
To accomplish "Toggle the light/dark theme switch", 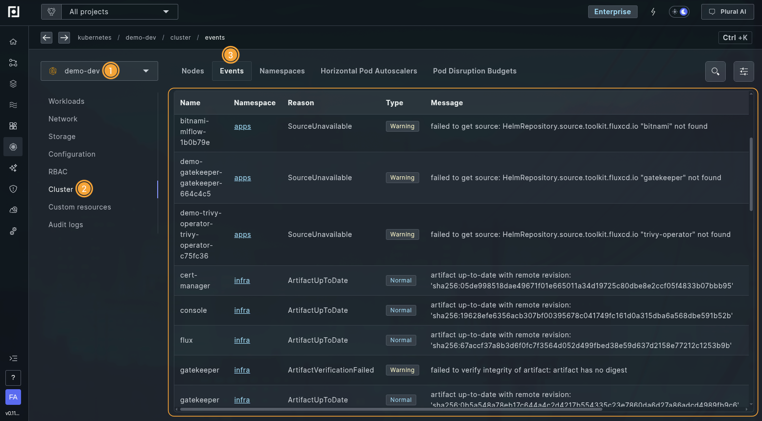I will (679, 12).
